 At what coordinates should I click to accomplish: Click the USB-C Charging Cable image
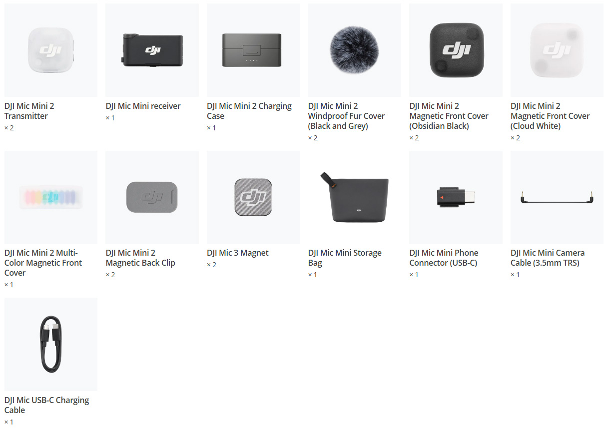click(51, 344)
